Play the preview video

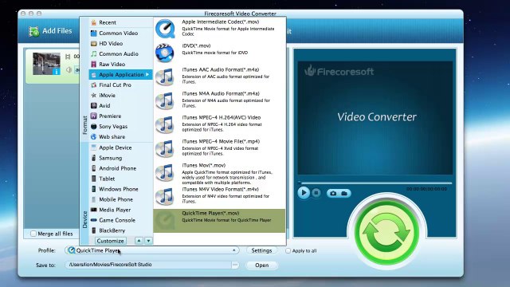coord(304,193)
